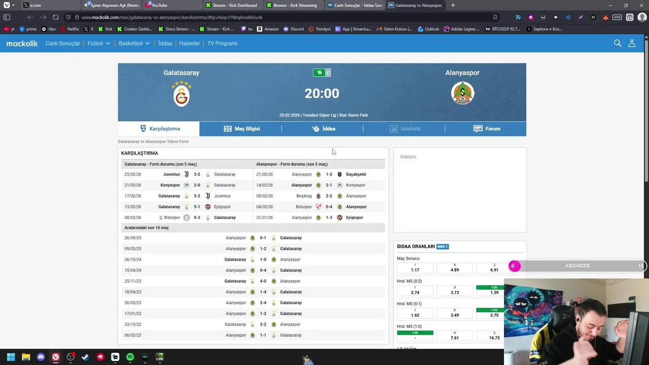
Task: Open the NVIDIA app from taskbar
Action: point(160,357)
